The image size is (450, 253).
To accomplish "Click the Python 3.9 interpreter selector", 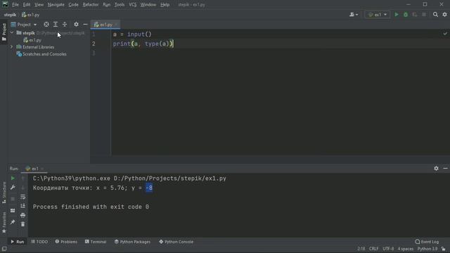I will tap(427, 249).
